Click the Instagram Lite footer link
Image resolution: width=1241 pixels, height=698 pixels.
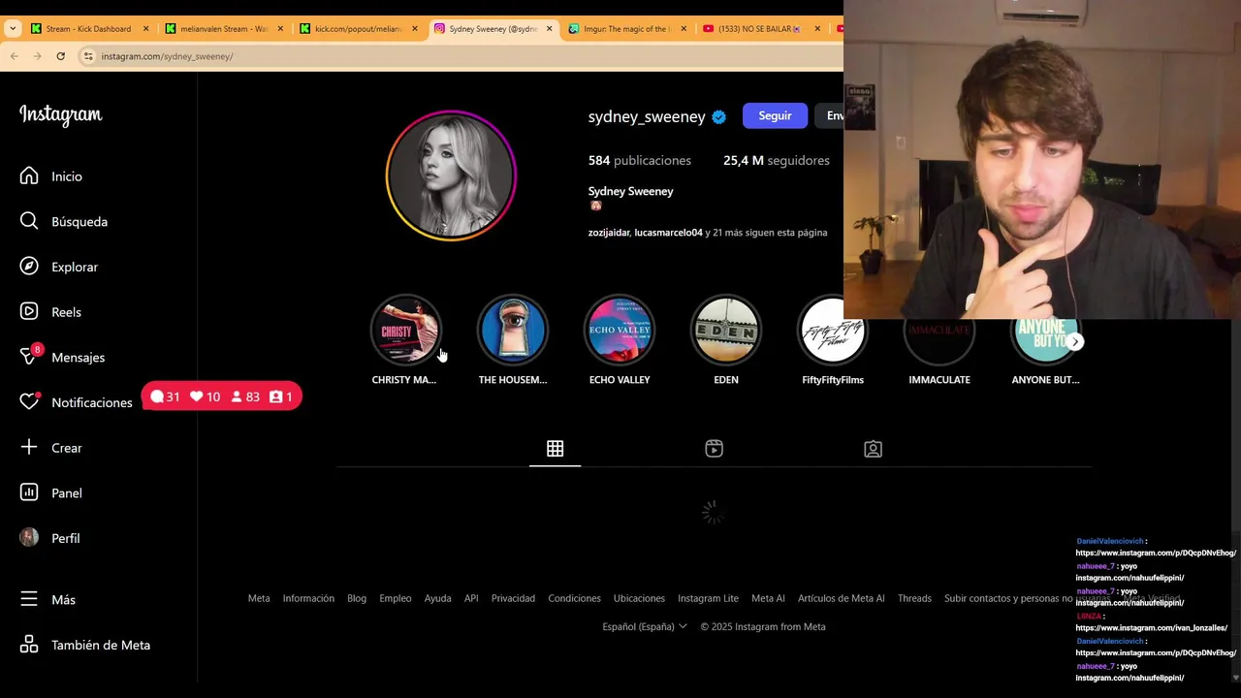point(708,598)
